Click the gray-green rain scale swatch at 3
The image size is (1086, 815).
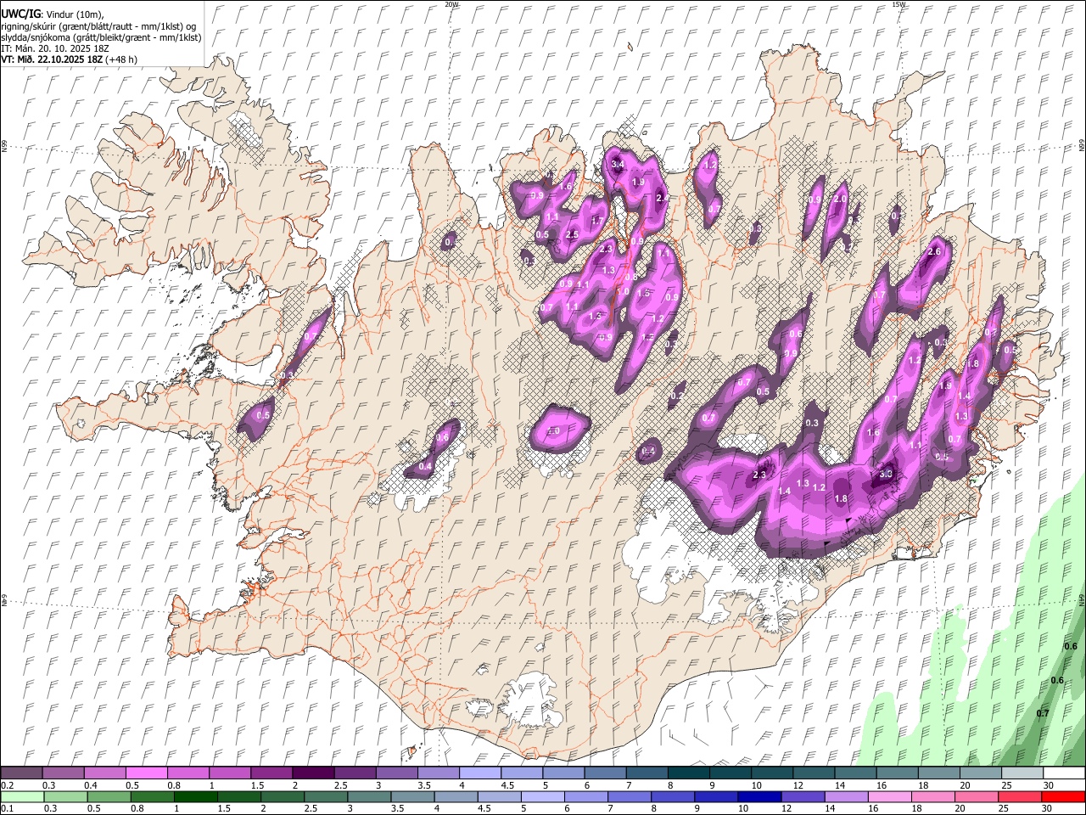click(x=368, y=797)
